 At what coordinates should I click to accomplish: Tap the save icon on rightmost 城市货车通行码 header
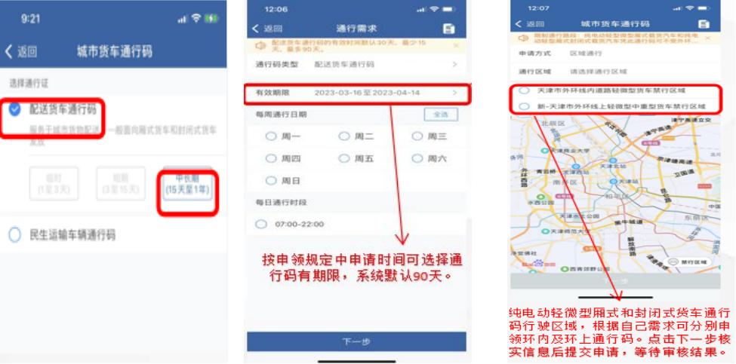[x=703, y=24]
